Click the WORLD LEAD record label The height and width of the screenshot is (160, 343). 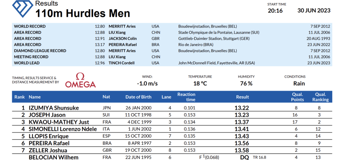28,62
